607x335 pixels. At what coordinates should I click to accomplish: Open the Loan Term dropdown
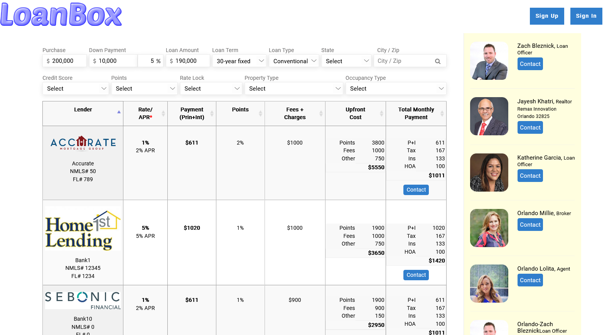pos(239,61)
